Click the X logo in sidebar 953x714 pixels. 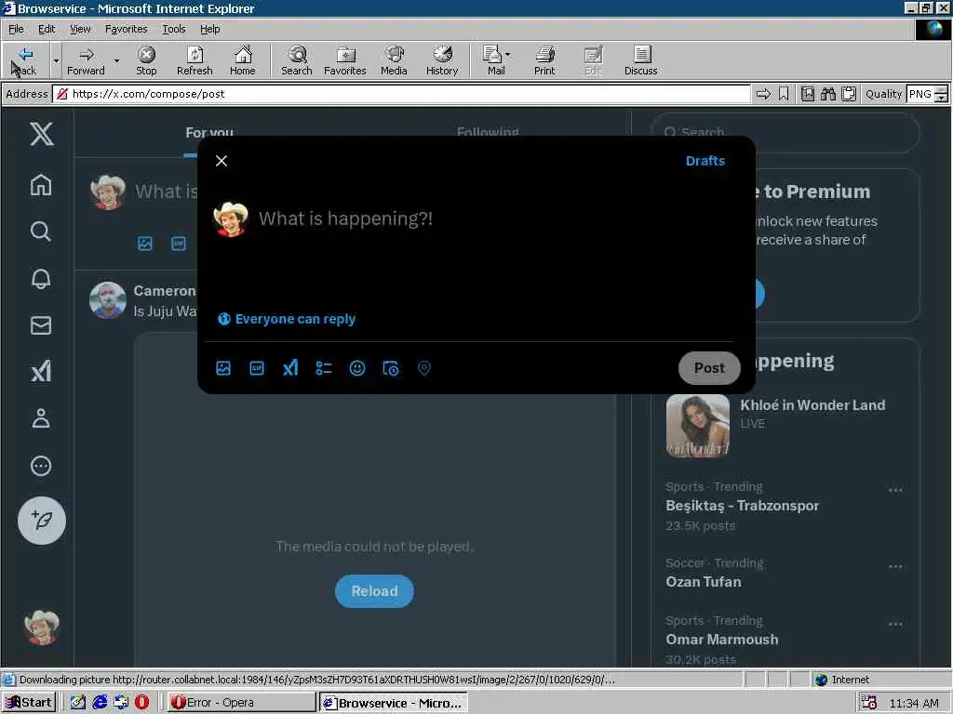(x=41, y=133)
